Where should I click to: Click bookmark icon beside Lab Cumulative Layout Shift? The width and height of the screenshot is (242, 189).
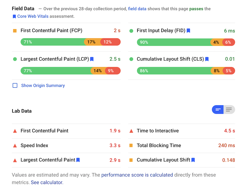[193, 160]
